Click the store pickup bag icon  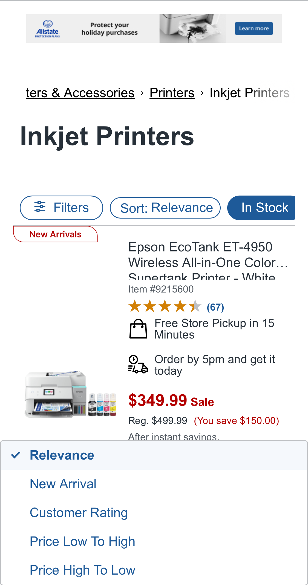[138, 329]
